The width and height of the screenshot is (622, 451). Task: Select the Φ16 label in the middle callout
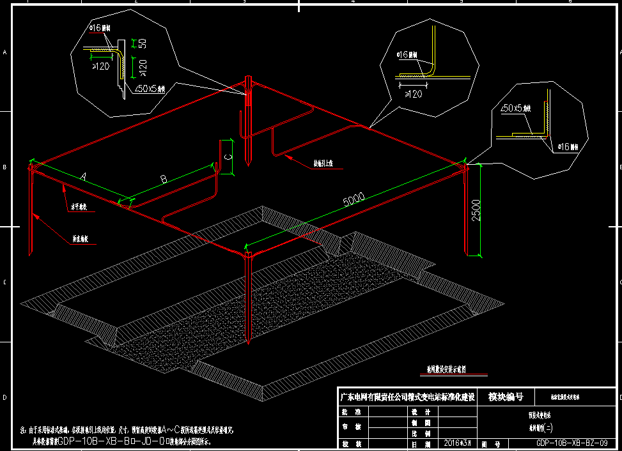point(407,54)
